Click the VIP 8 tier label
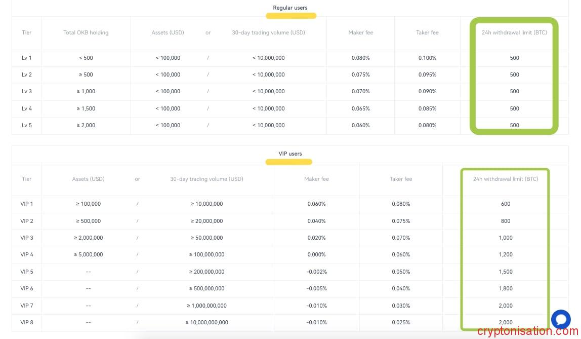Image resolution: width=581 pixels, height=339 pixels. pyautogui.click(x=26, y=322)
